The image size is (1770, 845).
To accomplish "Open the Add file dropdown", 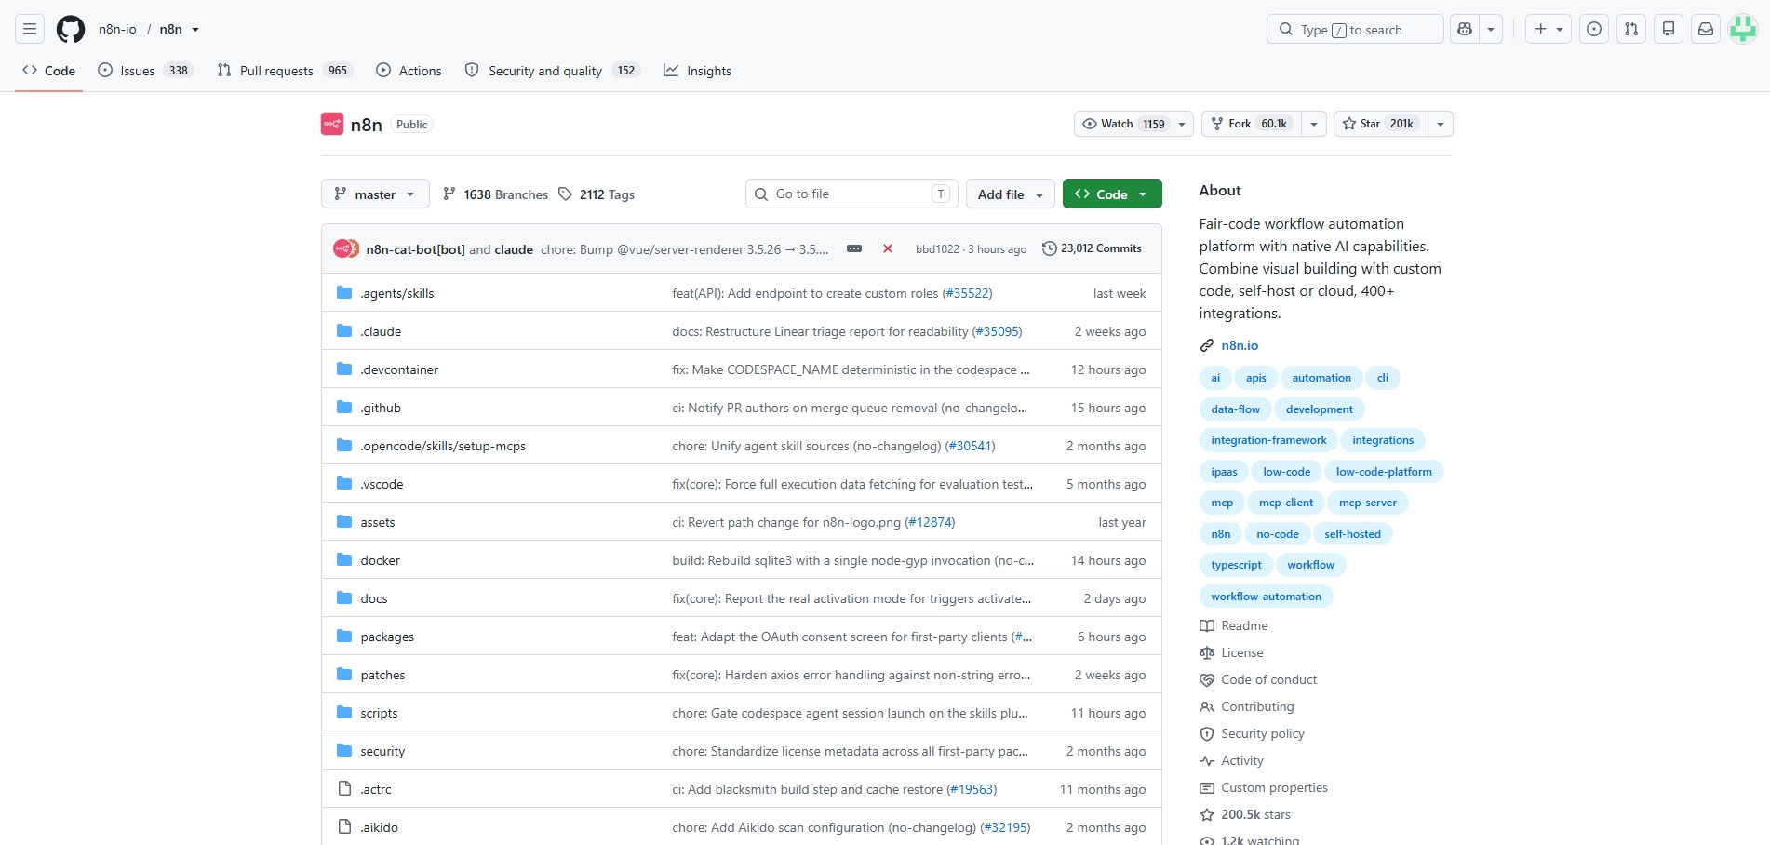I will [1011, 194].
